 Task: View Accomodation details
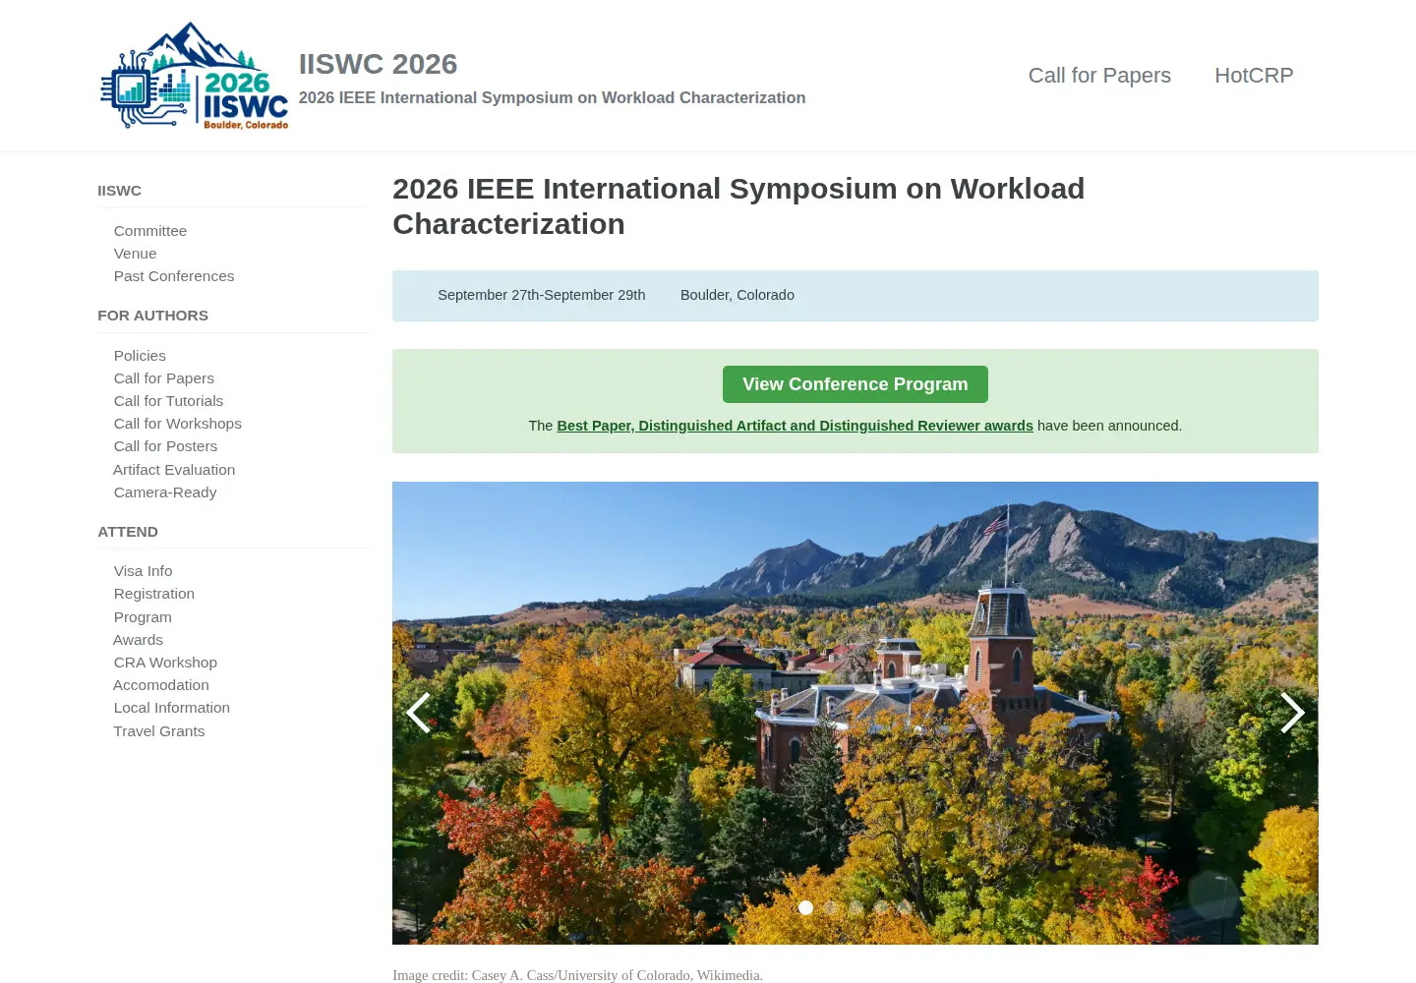(x=161, y=685)
